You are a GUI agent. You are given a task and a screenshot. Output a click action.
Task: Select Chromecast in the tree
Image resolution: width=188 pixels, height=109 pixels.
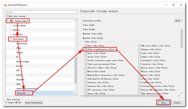pyautogui.click(x=22, y=44)
